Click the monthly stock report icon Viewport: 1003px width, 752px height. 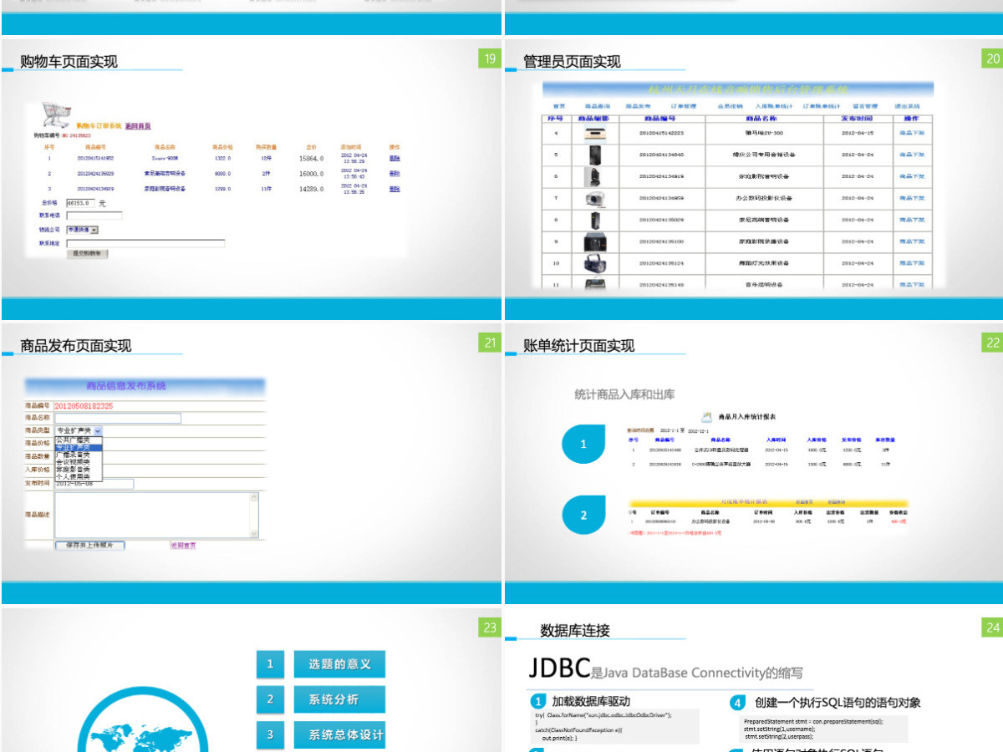706,415
